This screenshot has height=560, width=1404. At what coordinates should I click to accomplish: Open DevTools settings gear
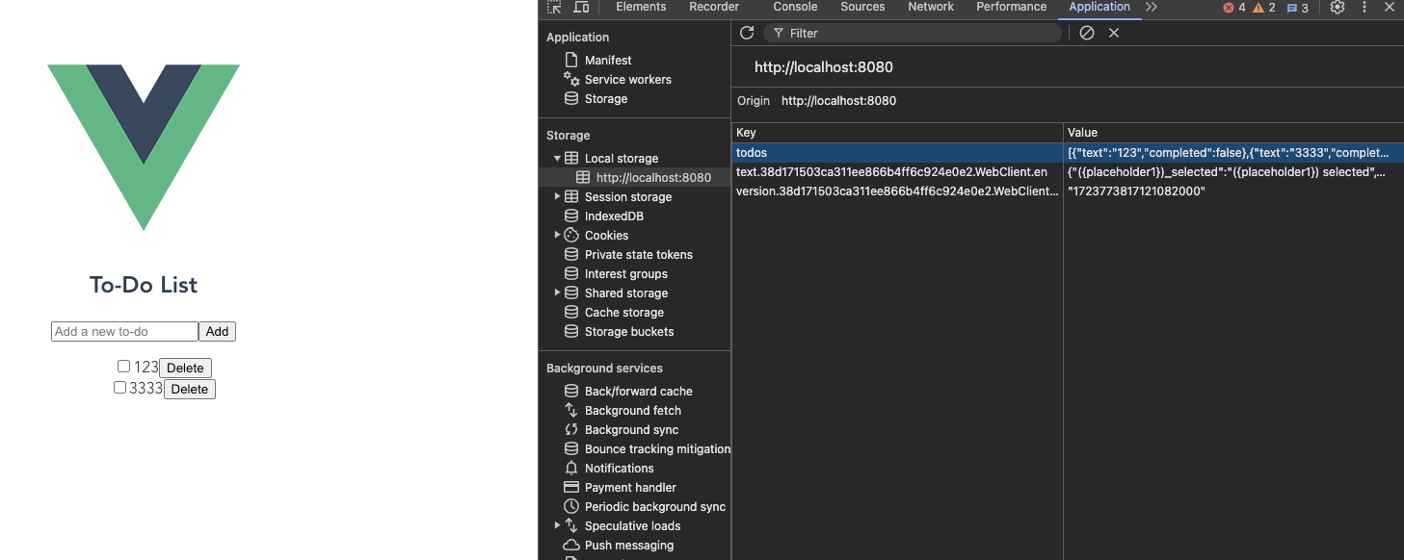(1338, 7)
